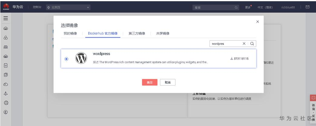The image size is (316, 126).
Task: Switch to 我的镜像 tab
Action: point(70,34)
